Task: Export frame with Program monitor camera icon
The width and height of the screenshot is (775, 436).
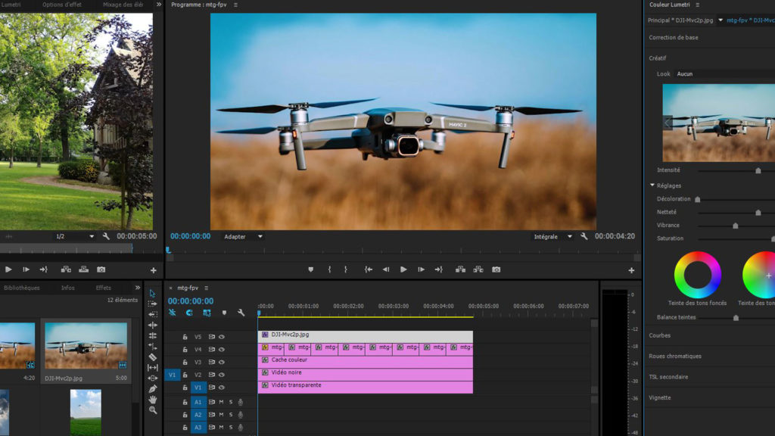Action: (496, 269)
